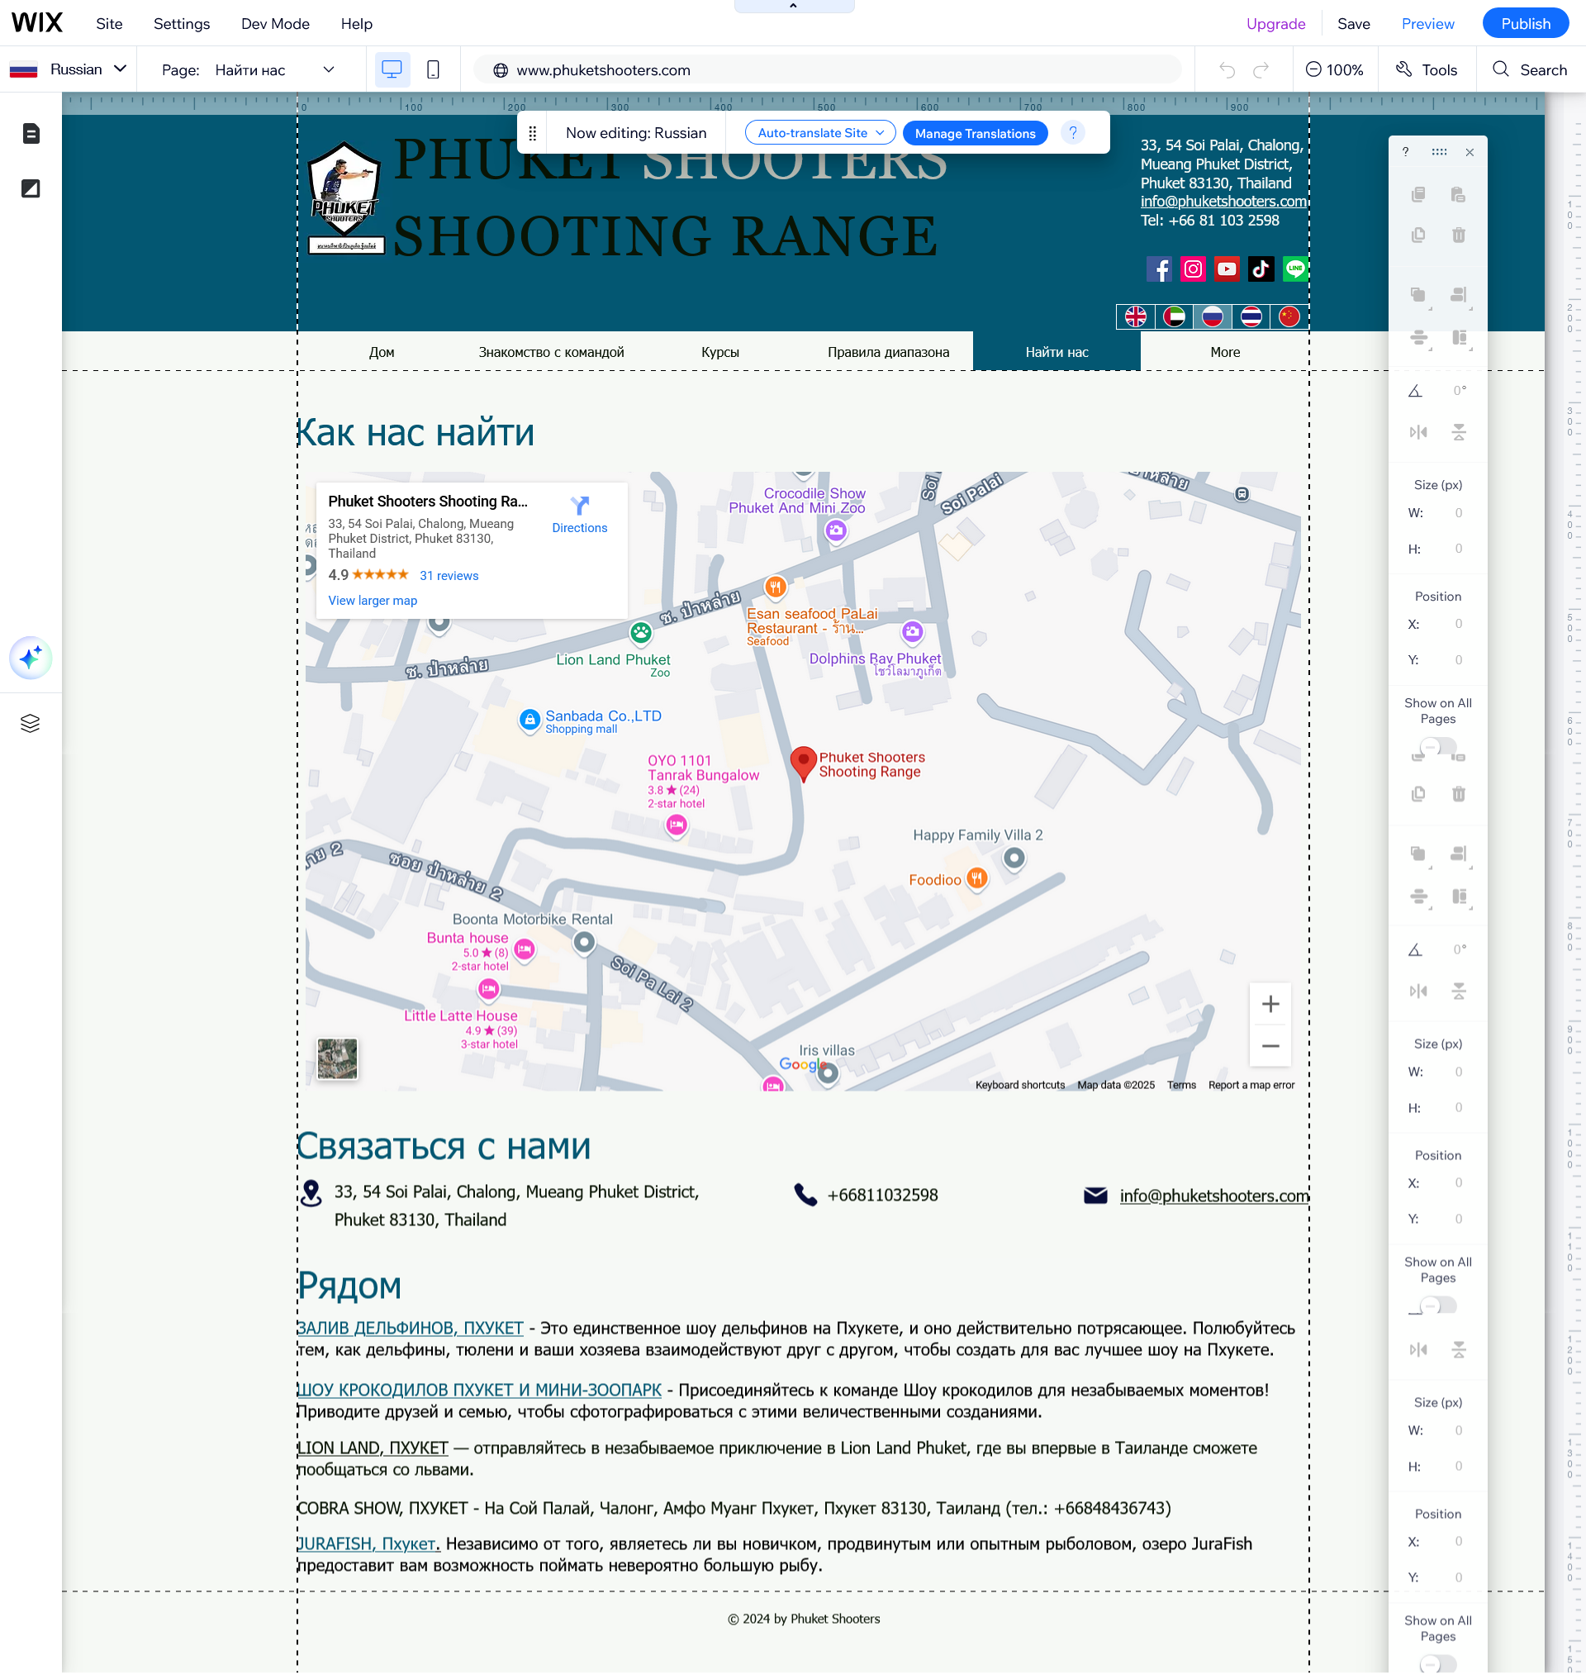Open the Site menu
The image size is (1586, 1674).
109,24
